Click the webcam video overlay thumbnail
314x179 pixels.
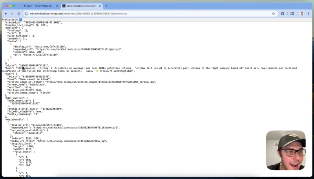(286, 150)
